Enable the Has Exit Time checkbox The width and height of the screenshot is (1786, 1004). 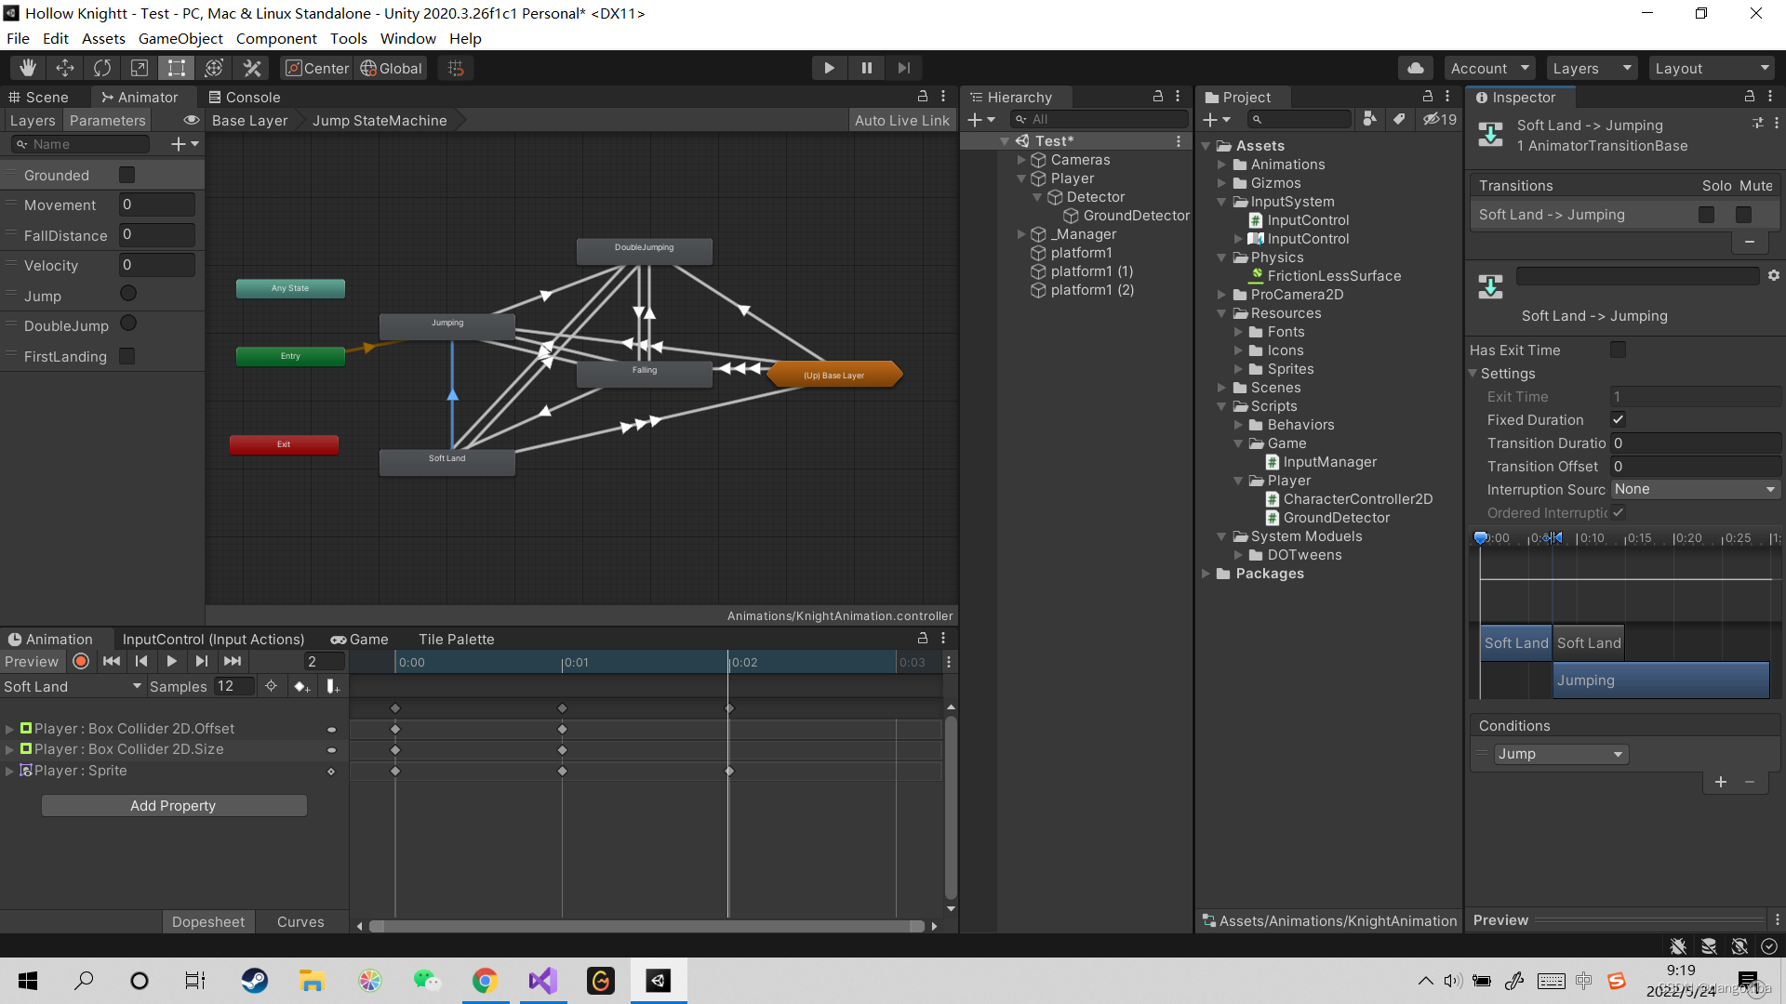[x=1619, y=350]
